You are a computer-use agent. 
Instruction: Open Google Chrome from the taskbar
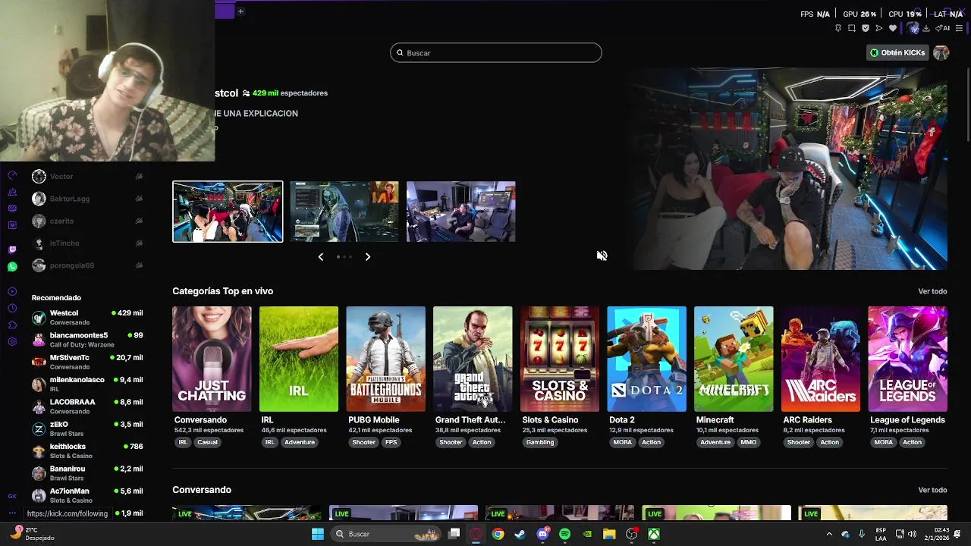498,534
